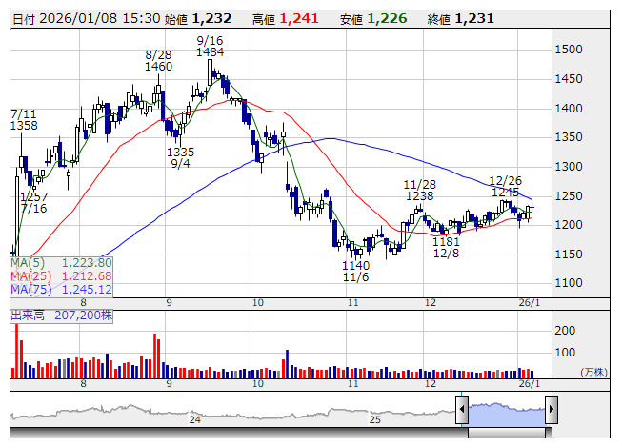622x448 pixels.
Task: Click the MA(75) legend value 1,245.12
Action: (87, 289)
